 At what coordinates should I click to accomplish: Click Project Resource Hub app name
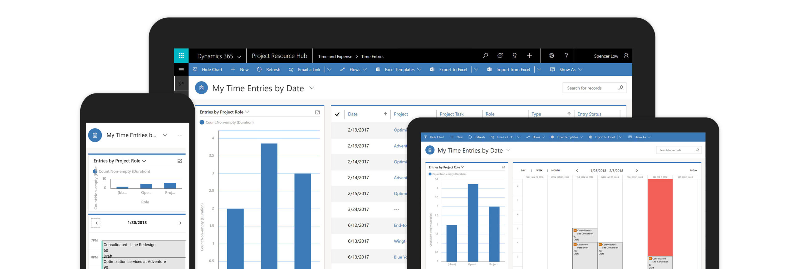click(279, 56)
